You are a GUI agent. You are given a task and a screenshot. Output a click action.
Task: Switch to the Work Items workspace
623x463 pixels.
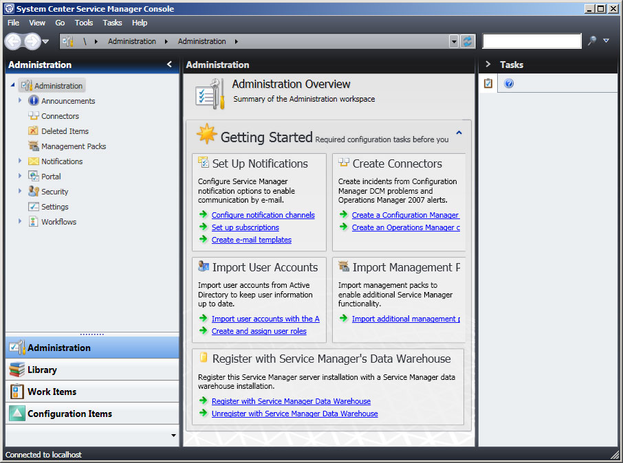92,392
